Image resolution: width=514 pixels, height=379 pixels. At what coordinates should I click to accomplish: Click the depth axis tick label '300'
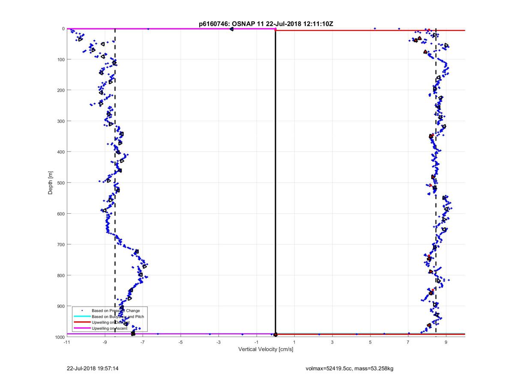click(61, 121)
